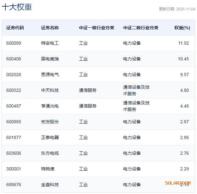Click 工业 link in the 金盘科技 row
197x194 pixels.
coord(83,185)
